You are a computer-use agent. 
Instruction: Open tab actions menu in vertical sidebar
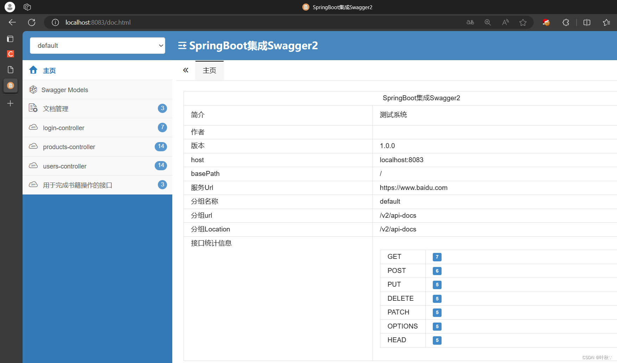10,39
